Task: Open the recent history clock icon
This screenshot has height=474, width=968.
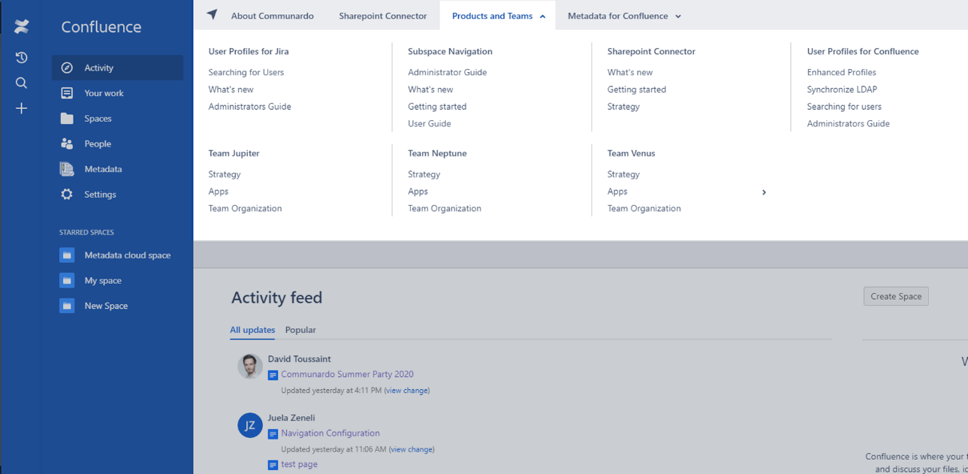Action: click(x=22, y=58)
